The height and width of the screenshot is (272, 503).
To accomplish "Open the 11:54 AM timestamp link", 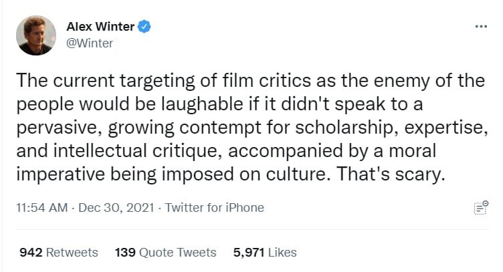I will 42,208.
